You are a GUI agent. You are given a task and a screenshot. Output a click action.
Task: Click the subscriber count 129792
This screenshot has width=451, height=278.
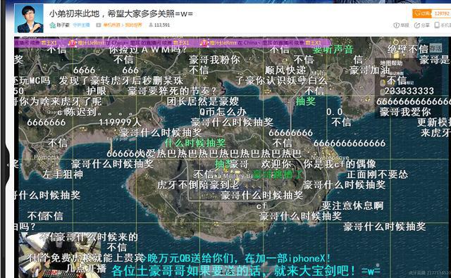click(442, 13)
